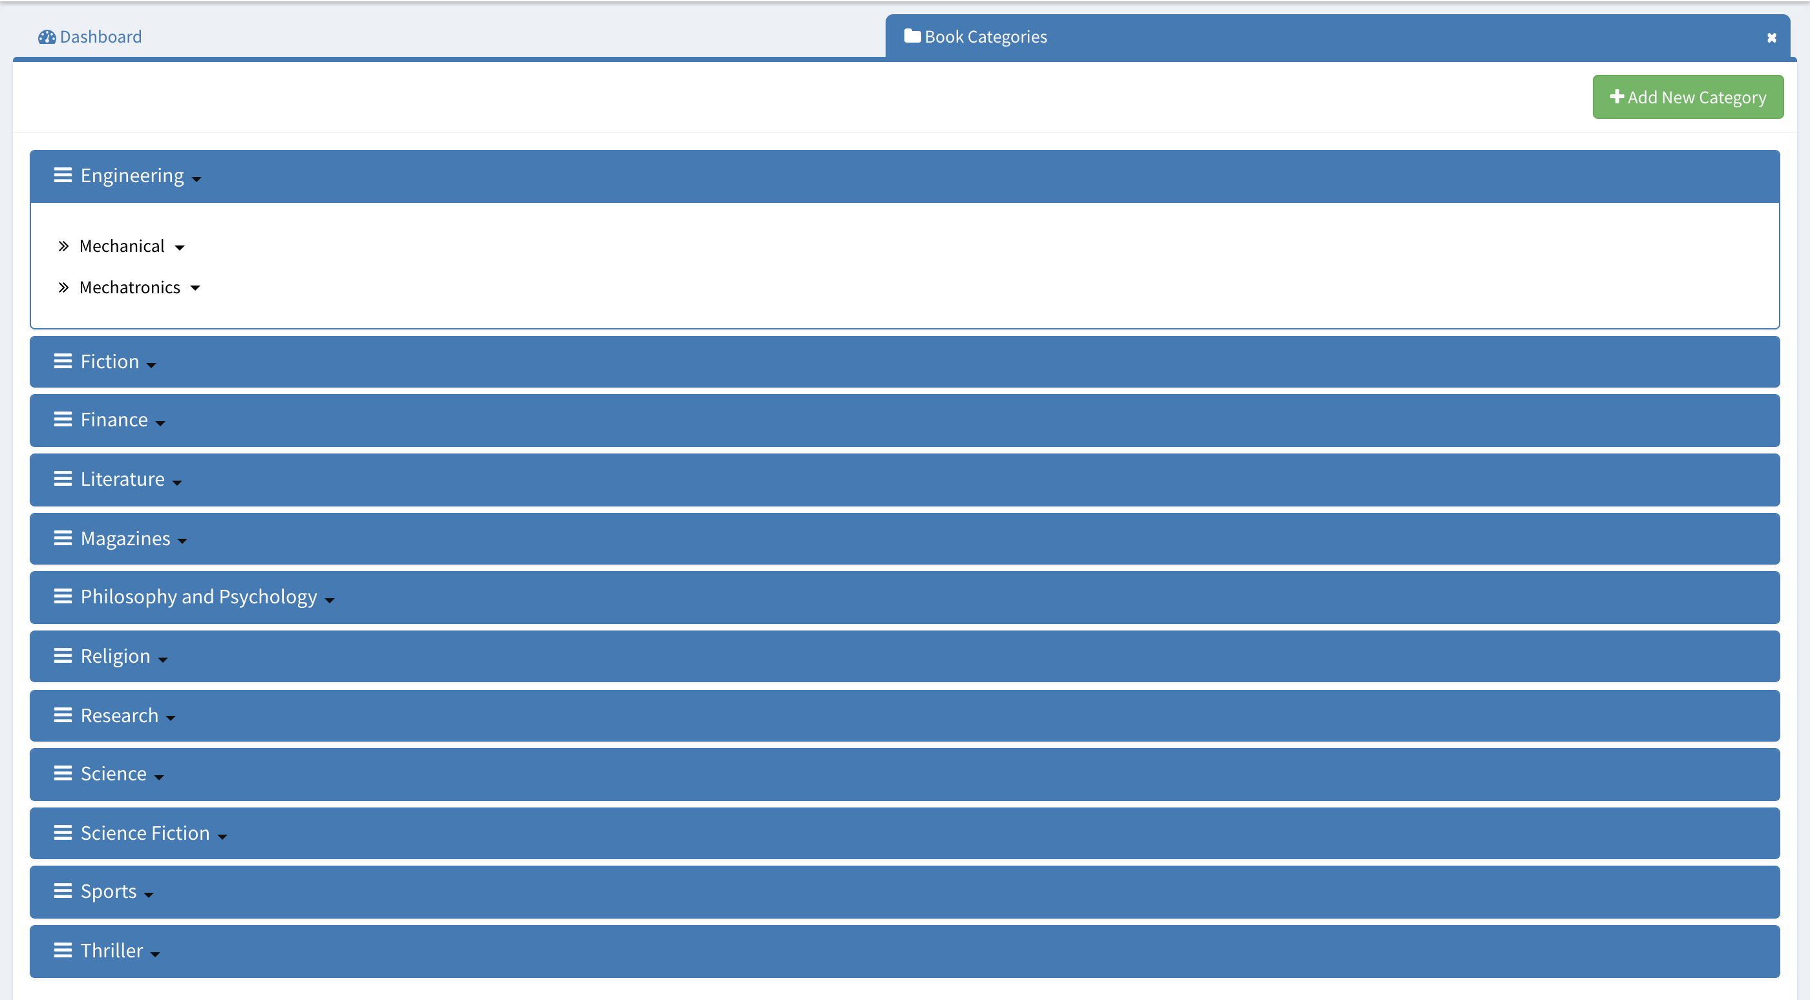
Task: Click the hamburger icon beside Magazines
Action: coord(63,539)
